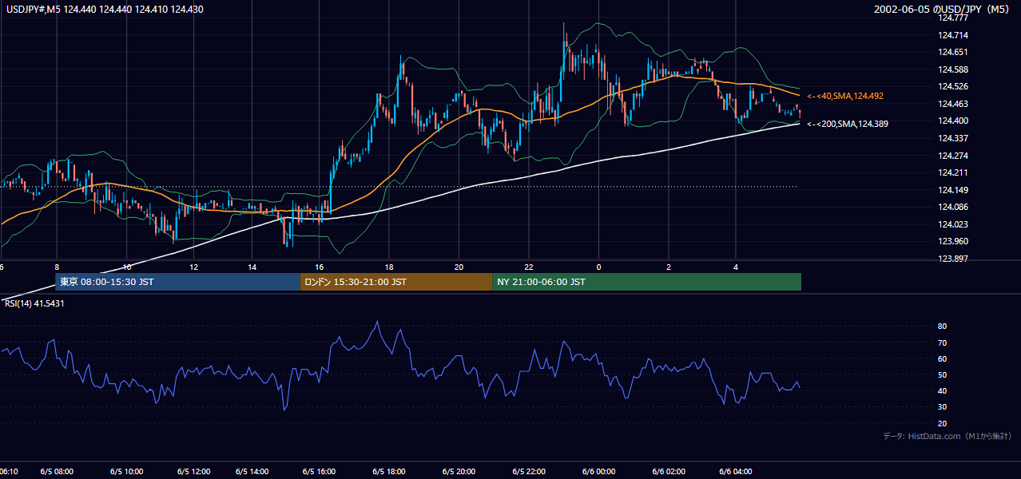Image resolution: width=1021 pixels, height=479 pixels.
Task: Click RSI scale level 50
Action: click(x=942, y=374)
